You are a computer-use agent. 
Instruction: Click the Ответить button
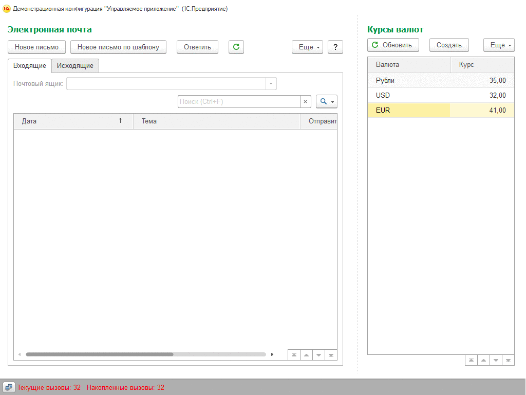(x=197, y=47)
